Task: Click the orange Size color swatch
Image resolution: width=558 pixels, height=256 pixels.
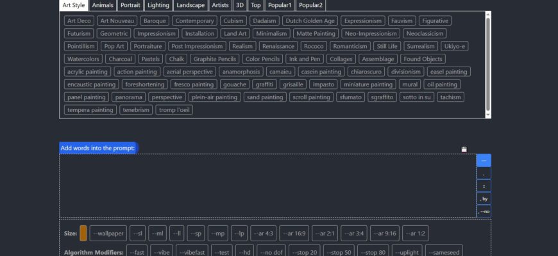Action: [x=83, y=233]
